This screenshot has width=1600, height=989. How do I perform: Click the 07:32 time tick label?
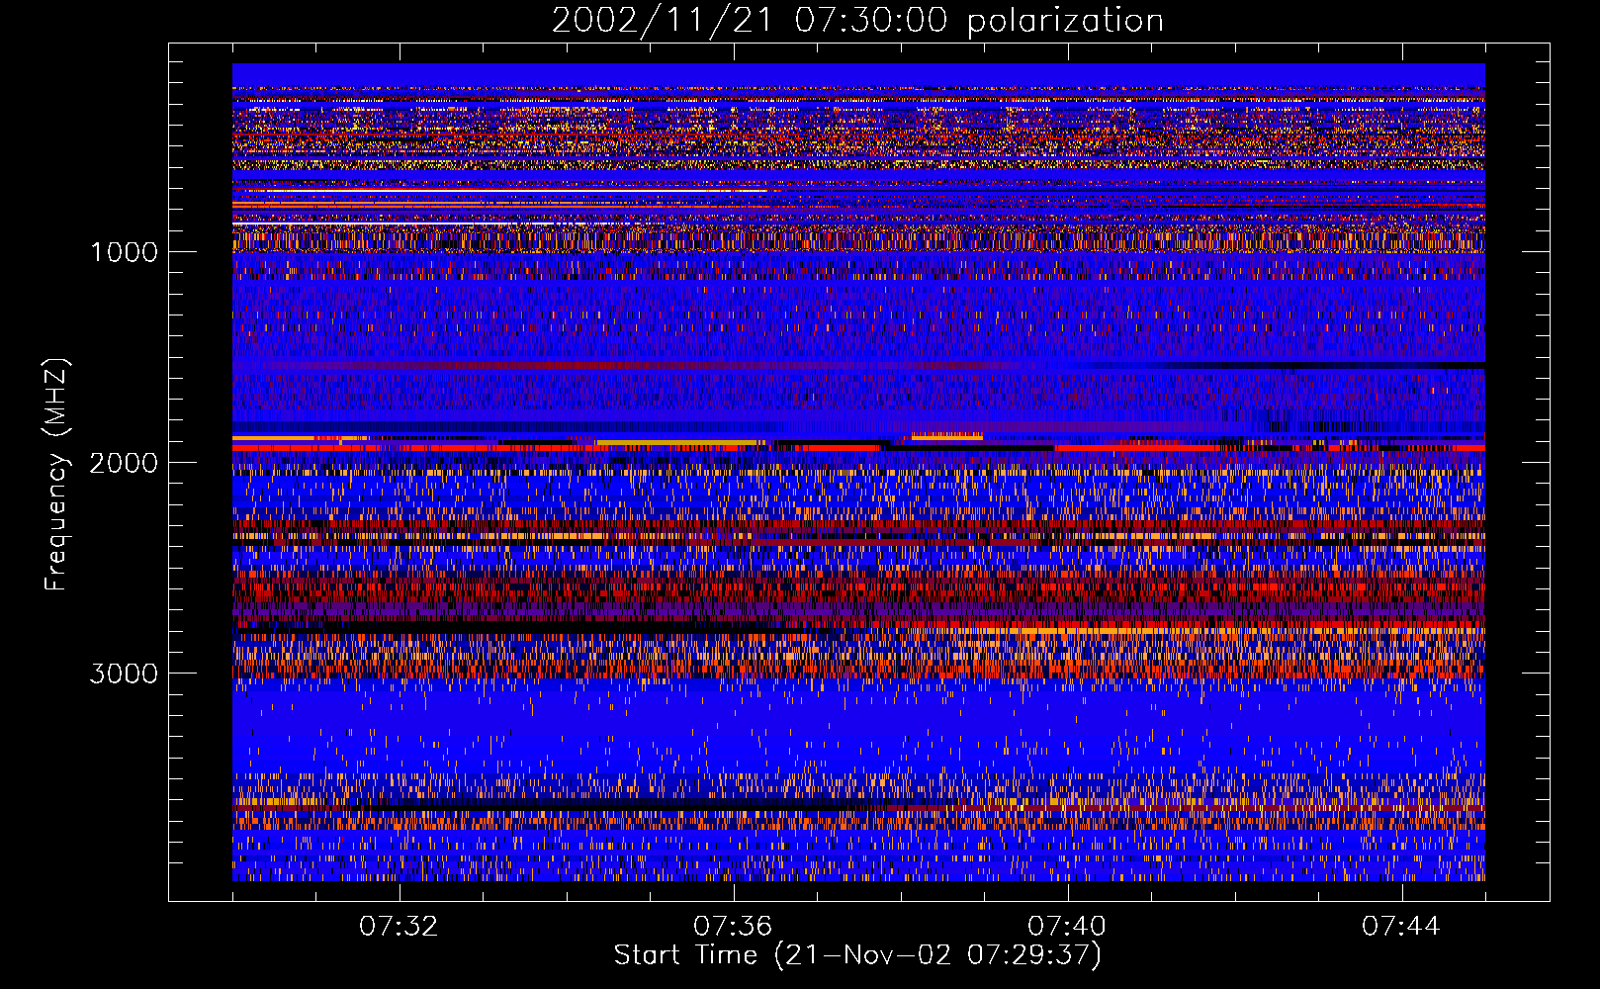(x=399, y=927)
